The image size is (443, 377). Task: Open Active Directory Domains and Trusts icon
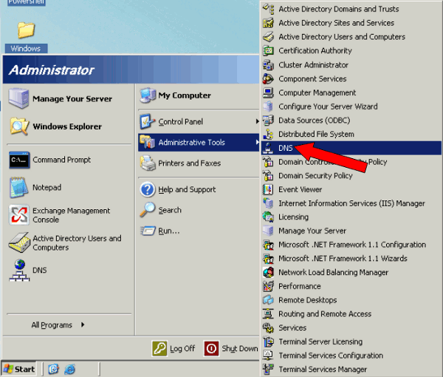click(268, 9)
